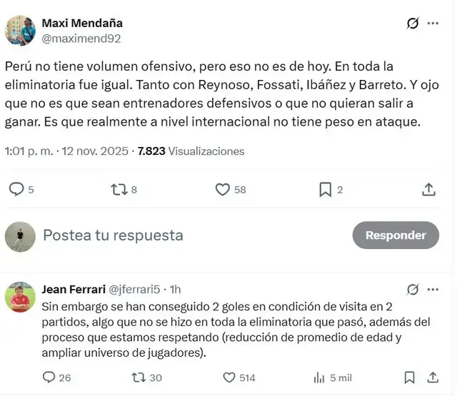Reply to Maxi Mendaña's post via comment icon
457x396 pixels.
tap(16, 189)
